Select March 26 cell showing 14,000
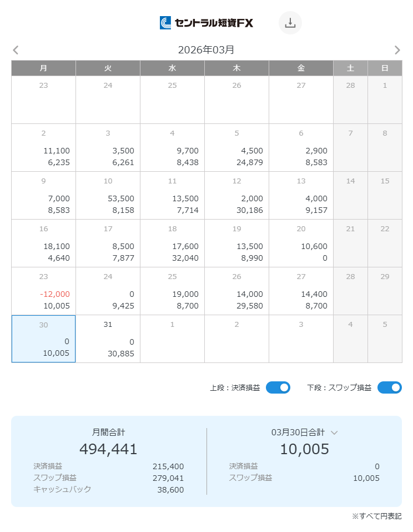This screenshot has width=413, height=532. pyautogui.click(x=236, y=291)
